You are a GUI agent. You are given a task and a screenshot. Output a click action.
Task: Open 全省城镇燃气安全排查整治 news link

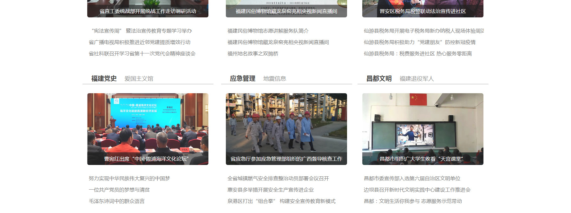pyautogui.click(x=278, y=179)
